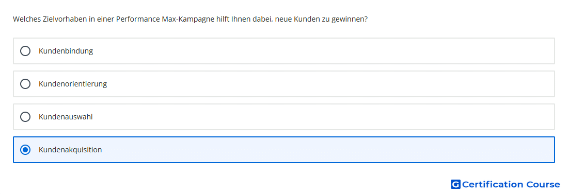Pick the Kundenauswahl radio button
The height and width of the screenshot is (194, 568).
click(x=25, y=117)
